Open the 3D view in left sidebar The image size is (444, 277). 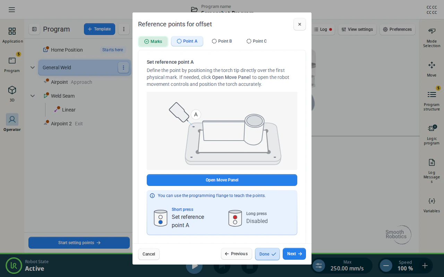coord(12,94)
